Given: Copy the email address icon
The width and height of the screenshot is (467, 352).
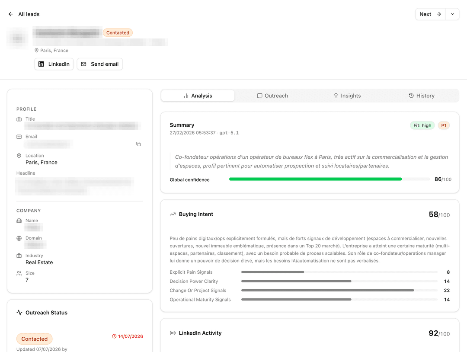Looking at the screenshot, I should click(x=138, y=144).
